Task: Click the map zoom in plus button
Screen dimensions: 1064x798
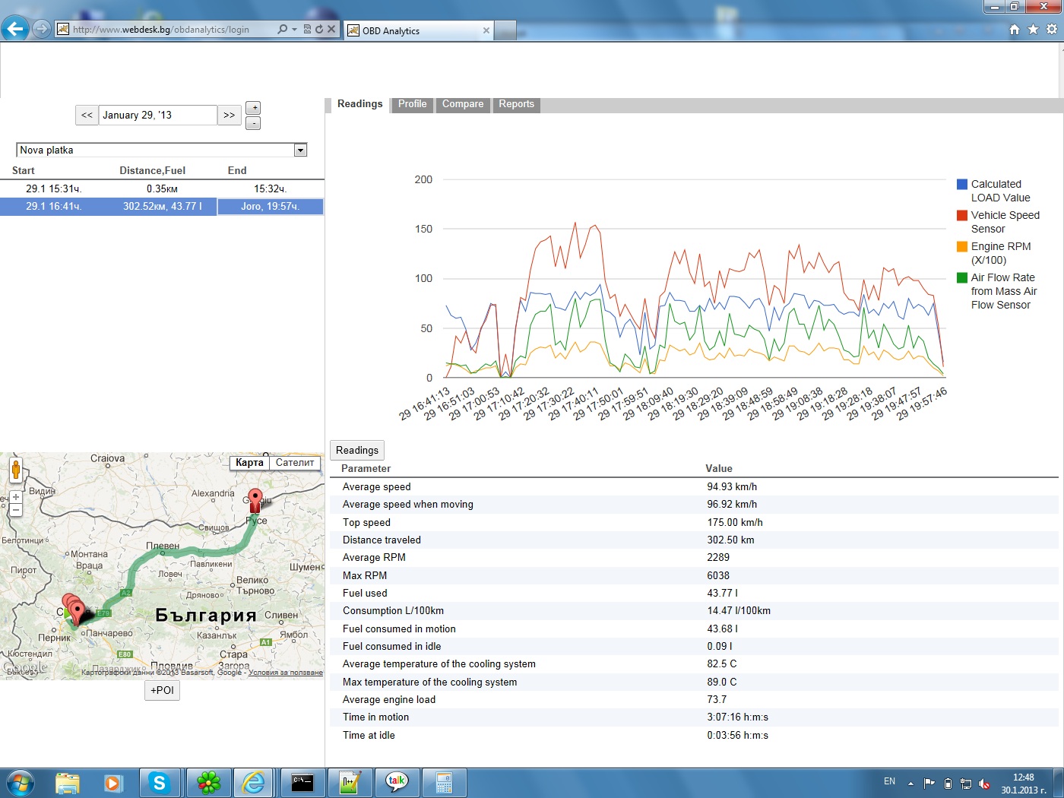Action: click(x=15, y=497)
